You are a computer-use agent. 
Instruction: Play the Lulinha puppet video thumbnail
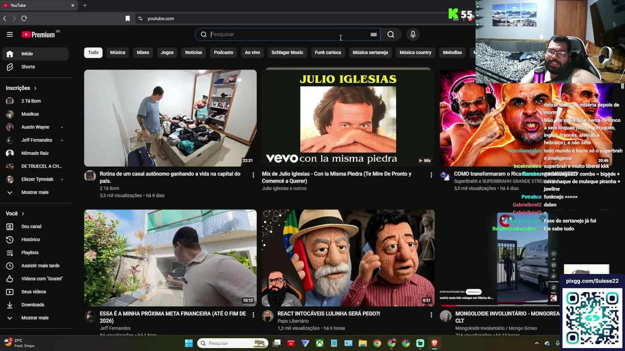pyautogui.click(x=348, y=258)
